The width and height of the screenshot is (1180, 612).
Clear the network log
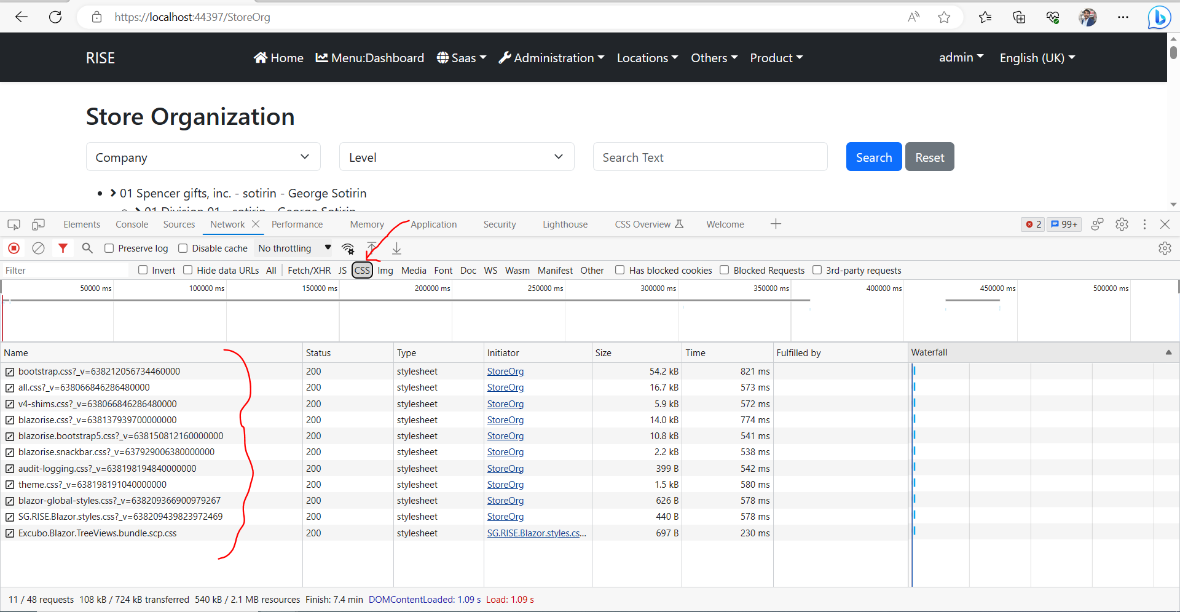pos(38,248)
